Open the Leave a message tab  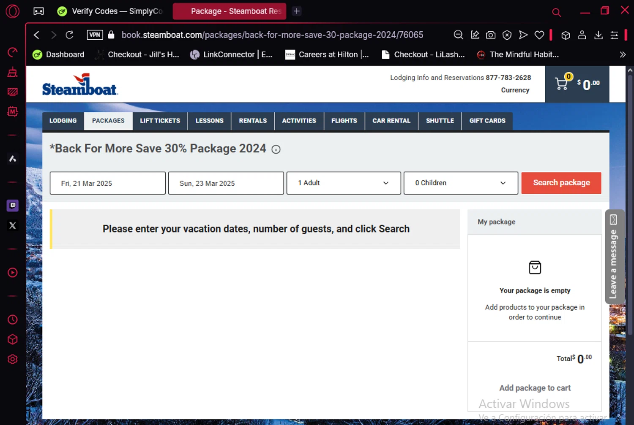[614, 257]
